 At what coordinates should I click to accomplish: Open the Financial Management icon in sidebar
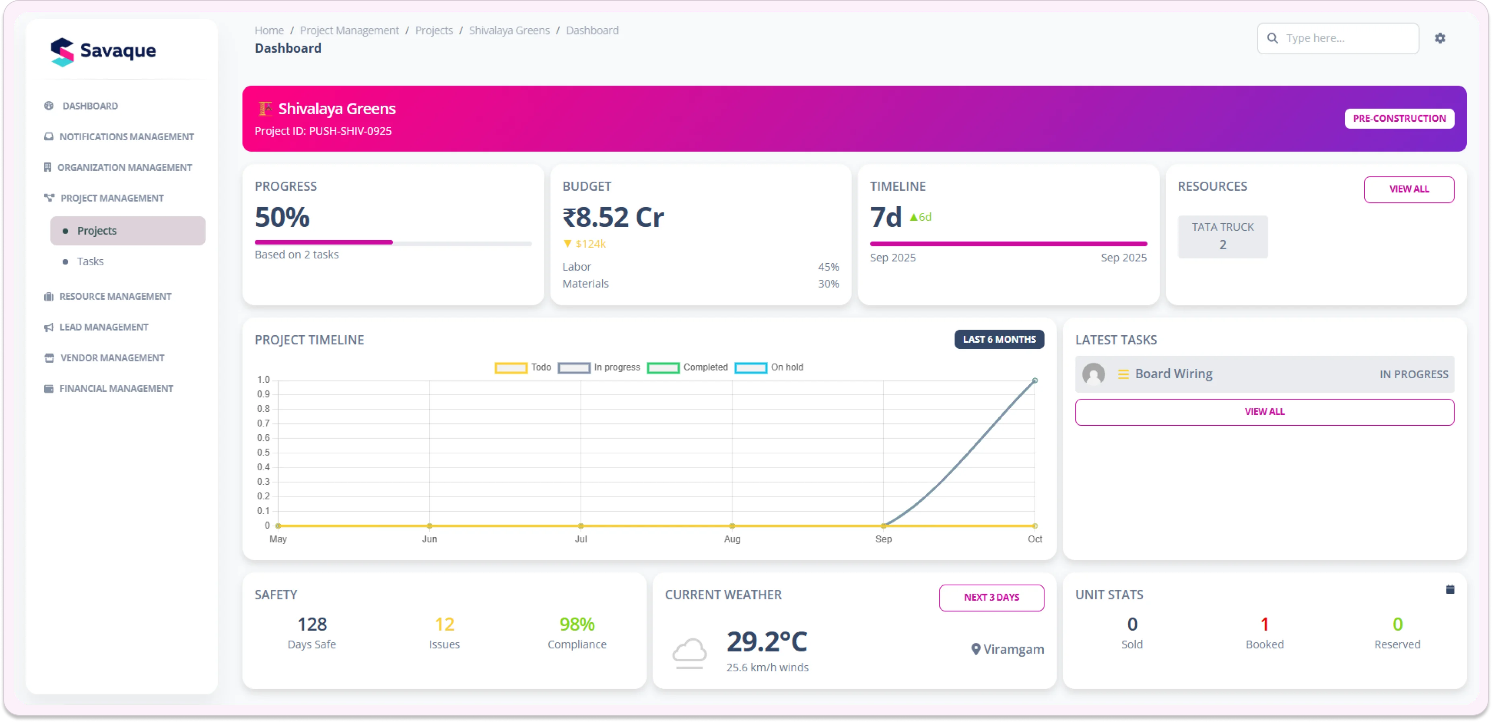(49, 388)
